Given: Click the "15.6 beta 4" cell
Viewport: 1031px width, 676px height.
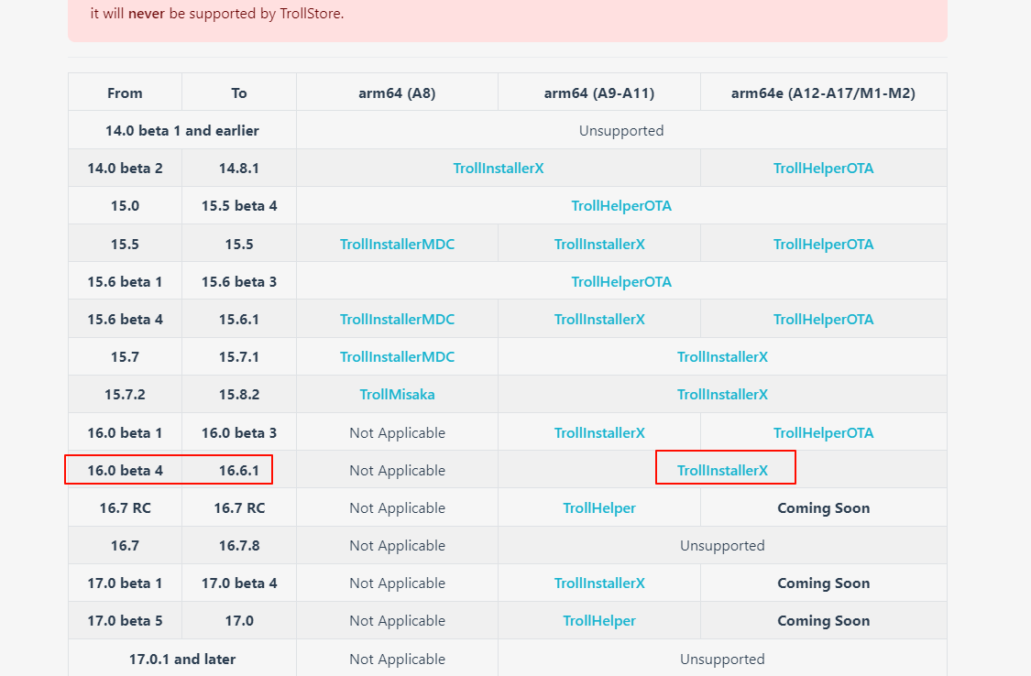Looking at the screenshot, I should click(x=125, y=320).
